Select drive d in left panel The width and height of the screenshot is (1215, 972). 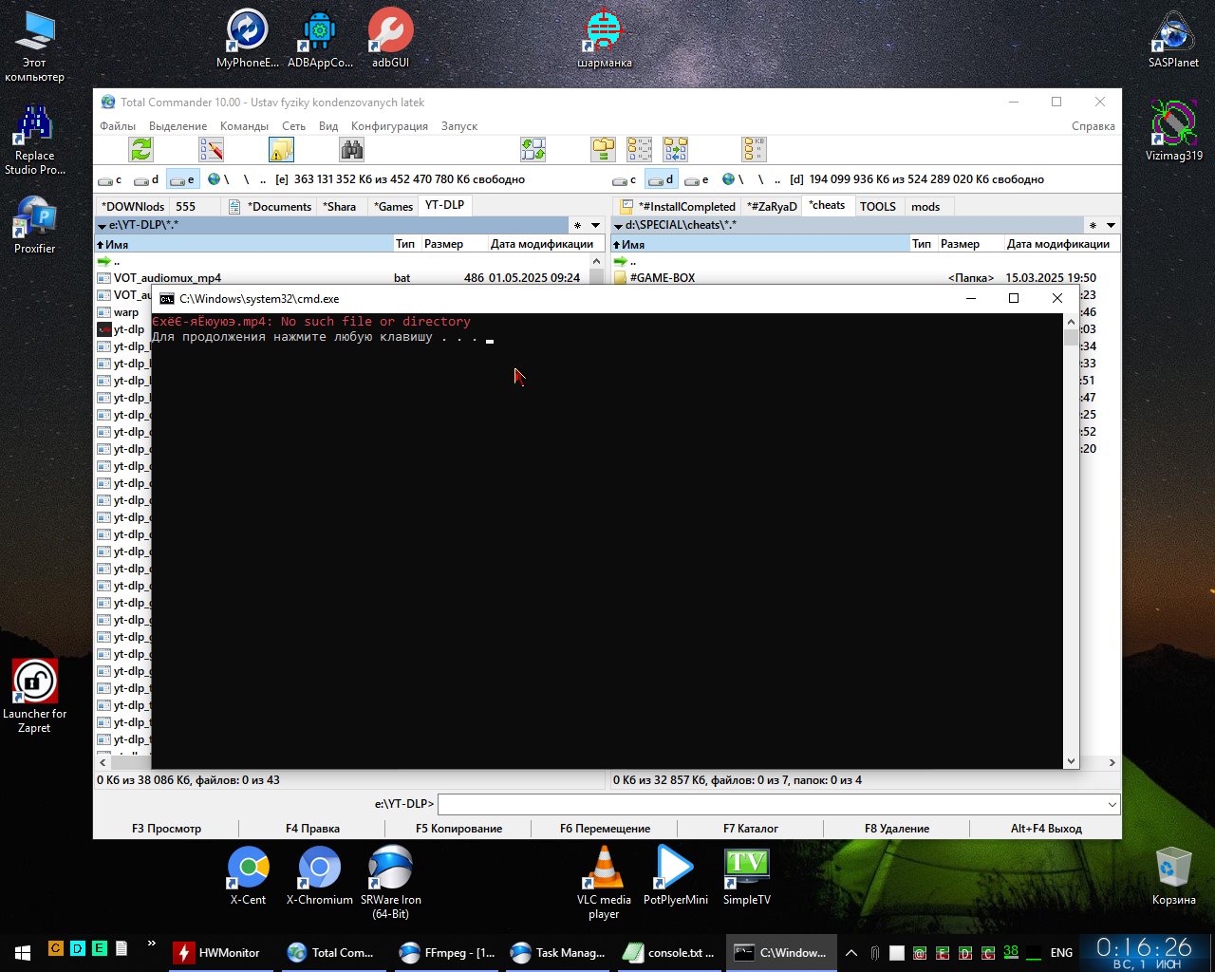pyautogui.click(x=146, y=179)
